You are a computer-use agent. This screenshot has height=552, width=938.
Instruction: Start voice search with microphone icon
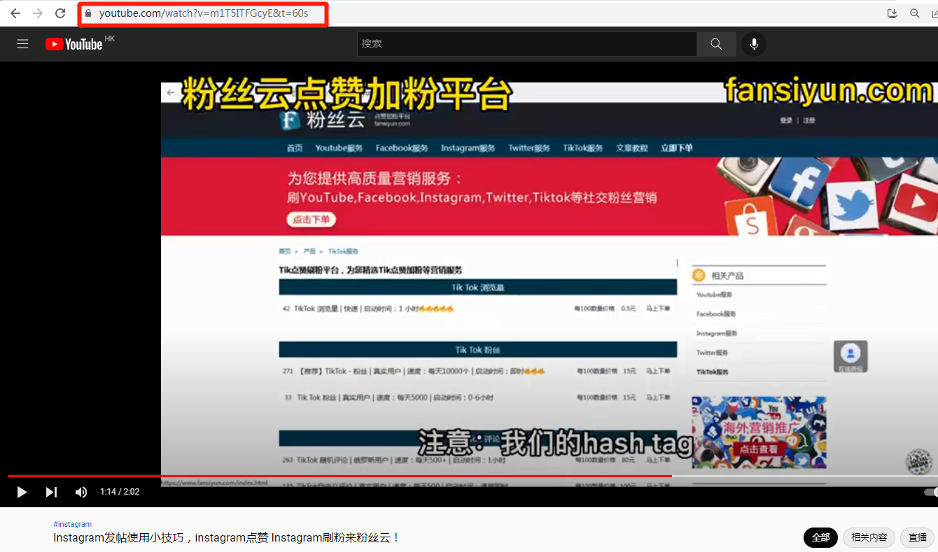tap(754, 44)
